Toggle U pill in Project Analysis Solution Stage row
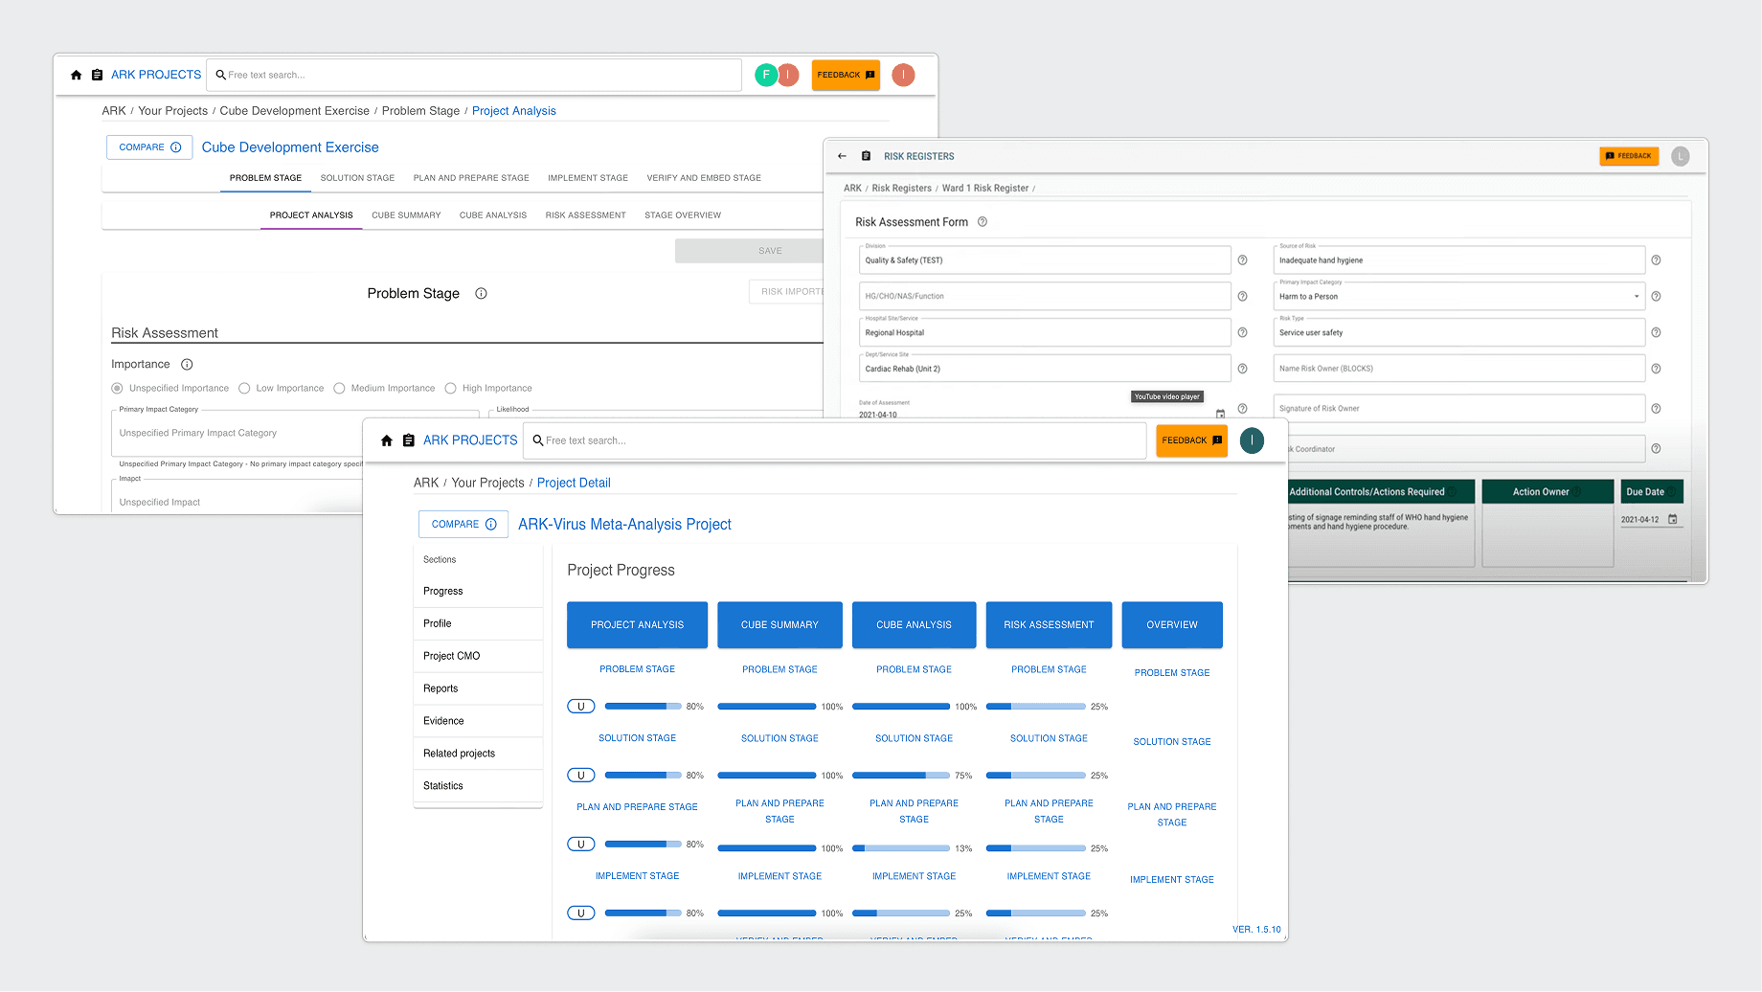1762x992 pixels. (x=581, y=776)
